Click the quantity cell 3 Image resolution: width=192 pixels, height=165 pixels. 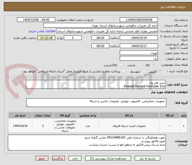(43, 126)
